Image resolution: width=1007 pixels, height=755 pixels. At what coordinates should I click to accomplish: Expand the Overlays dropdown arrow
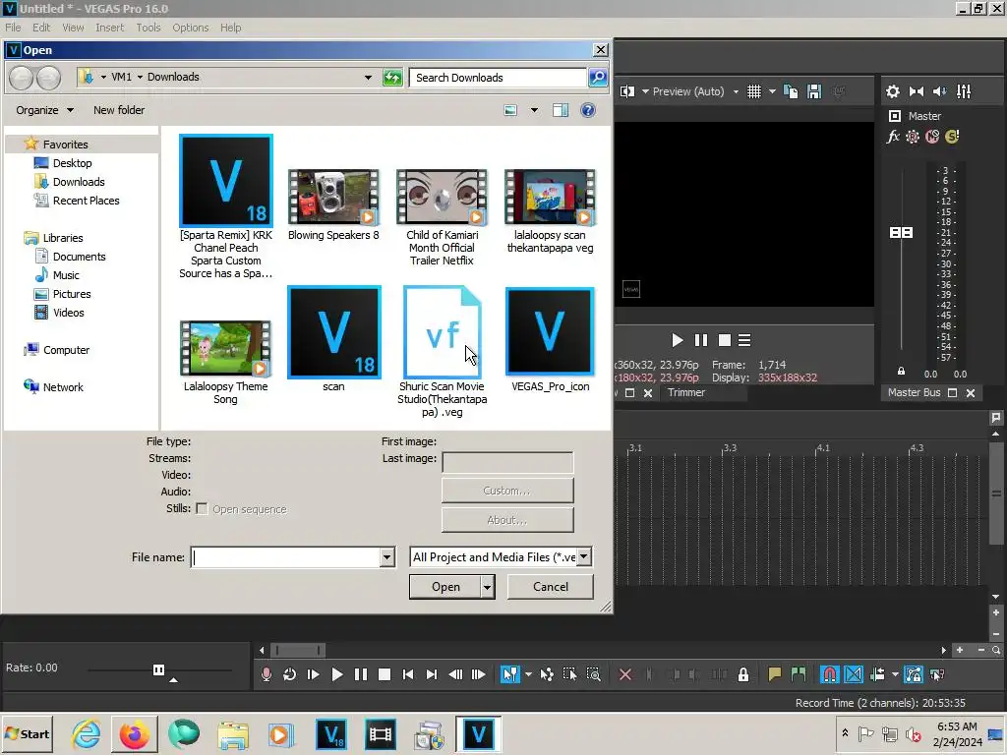[x=772, y=91]
